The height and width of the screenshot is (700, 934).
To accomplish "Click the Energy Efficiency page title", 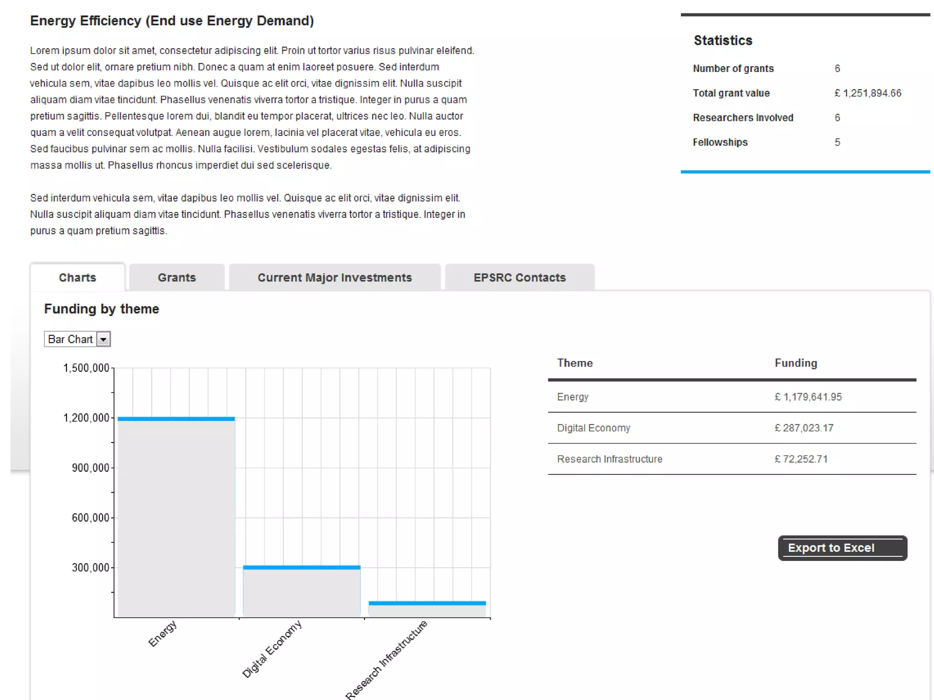I will [172, 21].
